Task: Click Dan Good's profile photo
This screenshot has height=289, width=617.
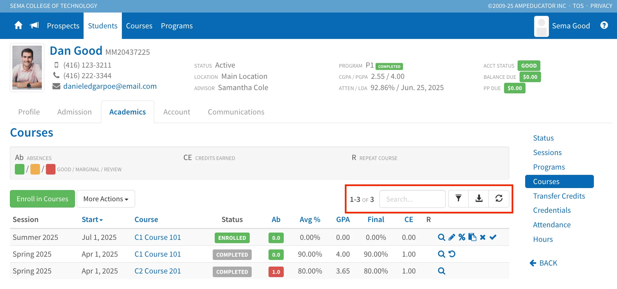Action: (27, 68)
